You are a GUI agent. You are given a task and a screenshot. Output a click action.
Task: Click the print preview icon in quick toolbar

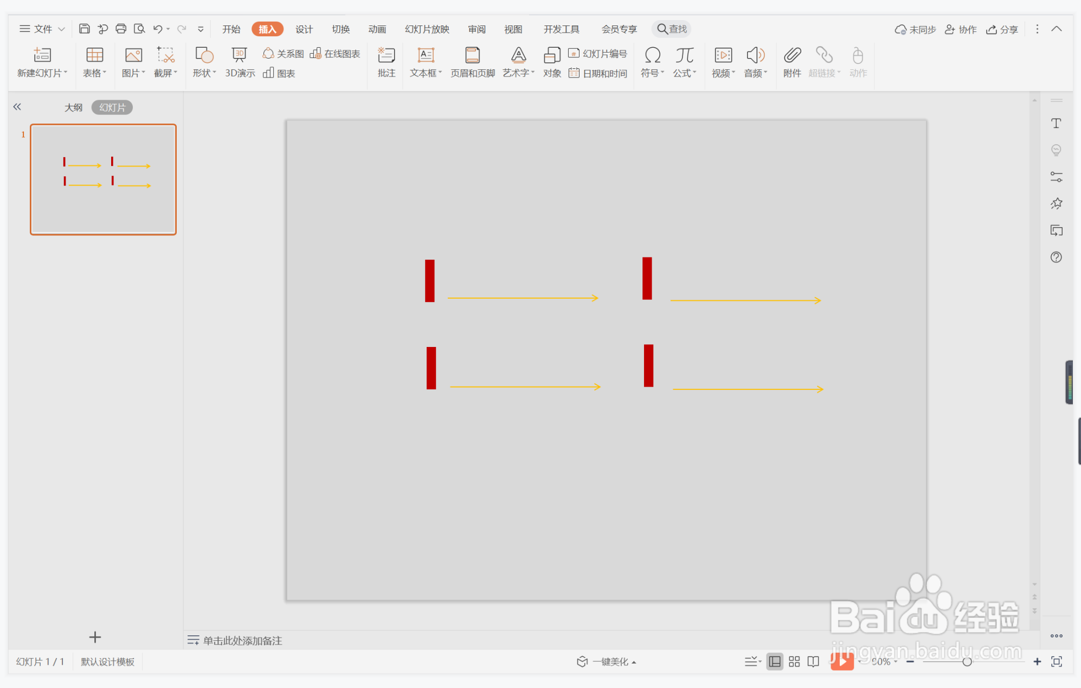(139, 29)
